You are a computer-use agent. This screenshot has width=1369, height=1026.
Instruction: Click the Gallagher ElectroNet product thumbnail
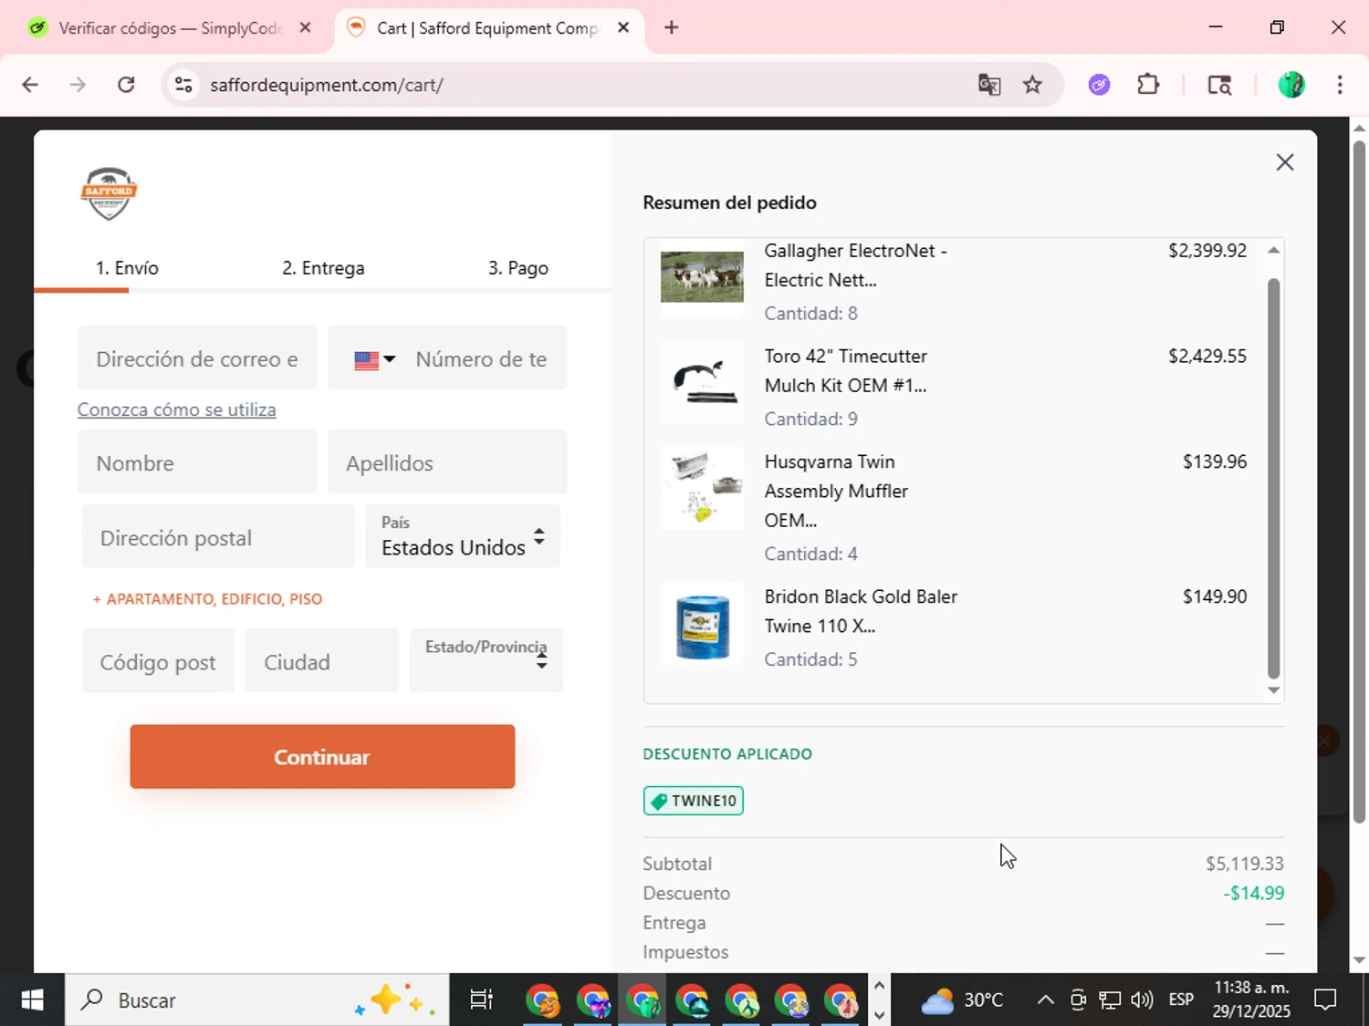[x=702, y=277]
